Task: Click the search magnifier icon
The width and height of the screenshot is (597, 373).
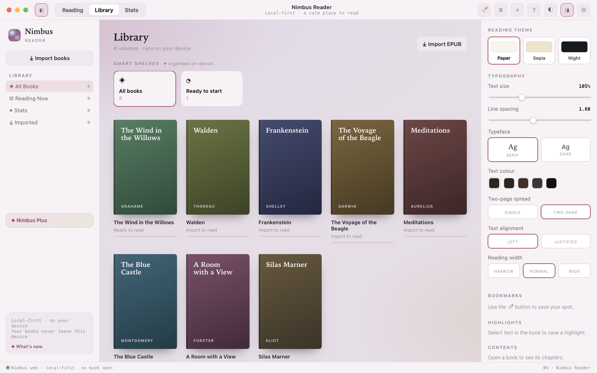Action: (x=517, y=10)
